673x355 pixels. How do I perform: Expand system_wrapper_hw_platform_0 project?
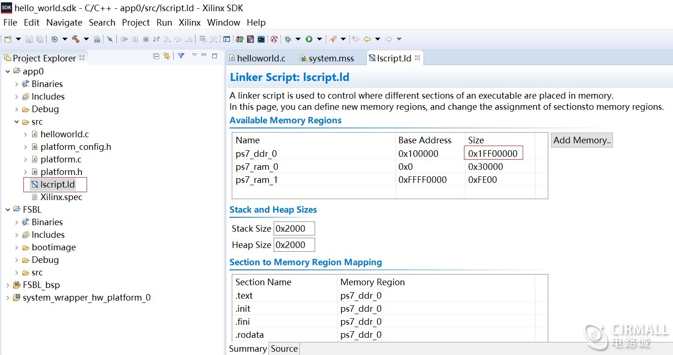coord(7,298)
